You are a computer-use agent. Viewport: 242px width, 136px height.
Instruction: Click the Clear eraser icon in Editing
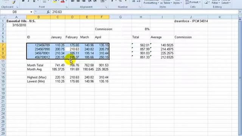[206, 2]
